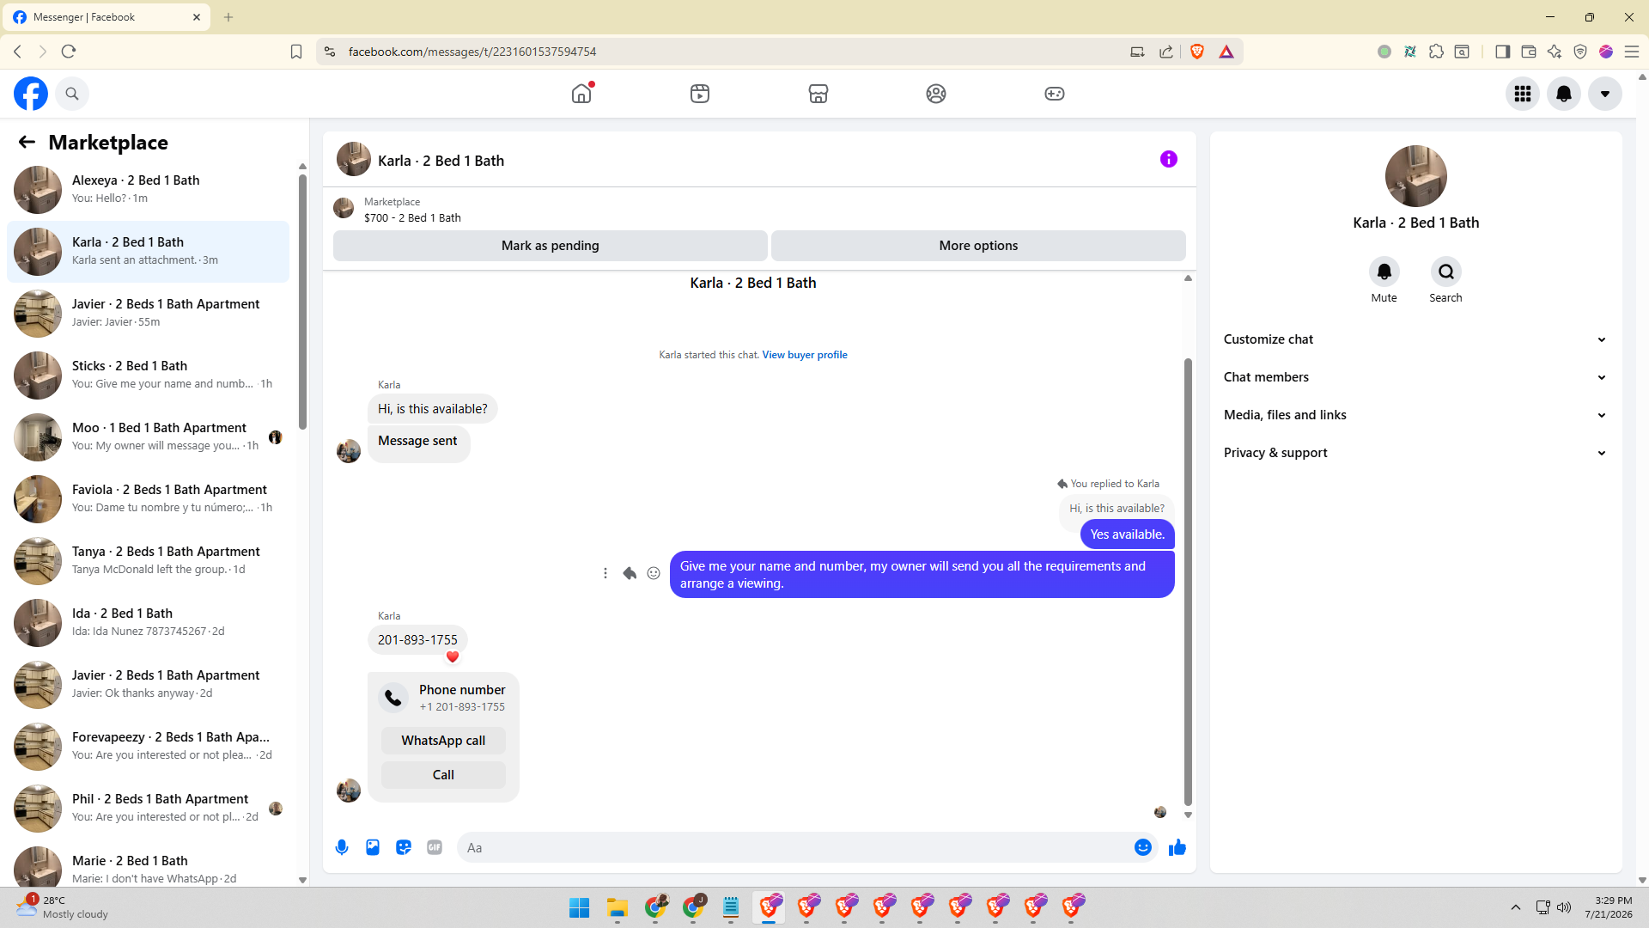Expand Customize chat section
1649x928 pixels.
tap(1415, 339)
